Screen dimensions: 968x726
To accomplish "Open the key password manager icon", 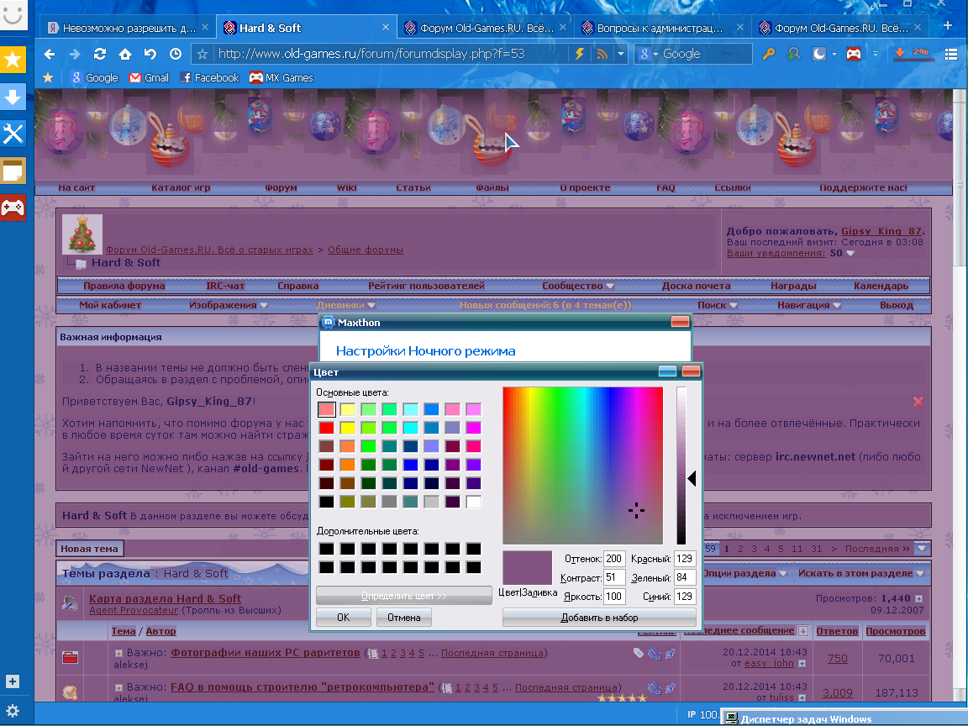I will [768, 55].
